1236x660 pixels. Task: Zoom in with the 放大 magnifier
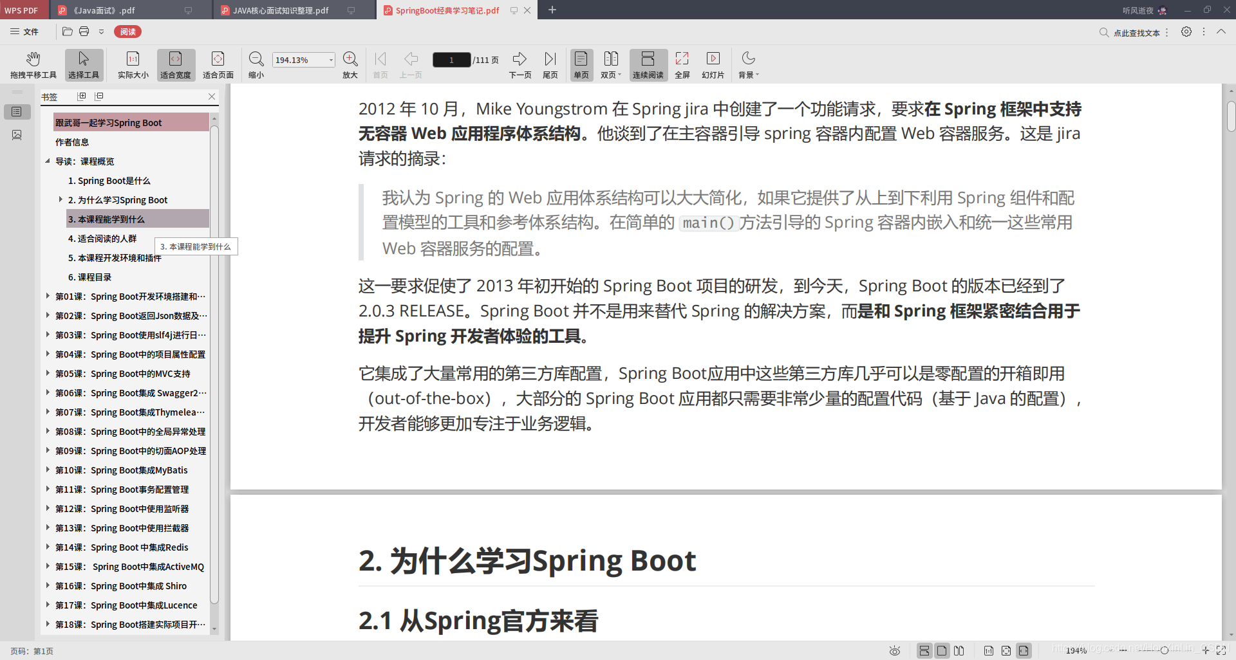coord(350,65)
